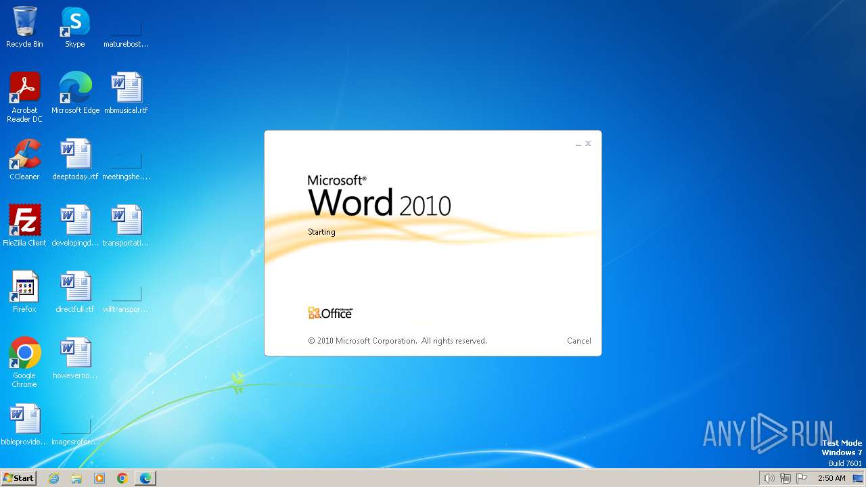Image resolution: width=866 pixels, height=487 pixels.
Task: Select the Google Chrome desktop shortcut
Action: point(24,363)
